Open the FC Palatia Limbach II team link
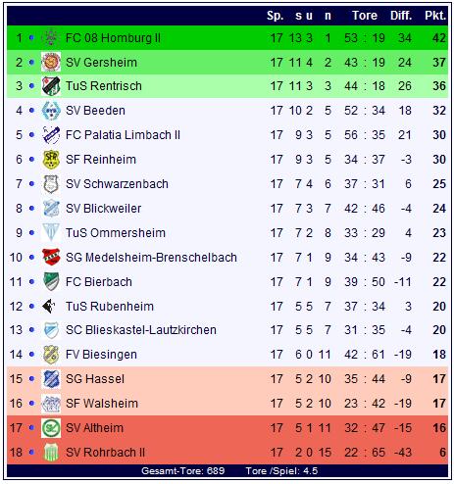Viewport: 454px width, 484px height. click(123, 135)
